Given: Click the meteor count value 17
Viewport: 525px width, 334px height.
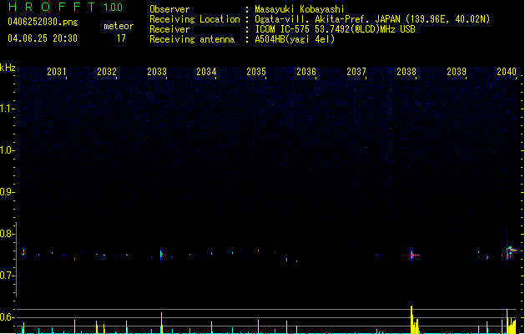Looking at the screenshot, I should (x=121, y=38).
